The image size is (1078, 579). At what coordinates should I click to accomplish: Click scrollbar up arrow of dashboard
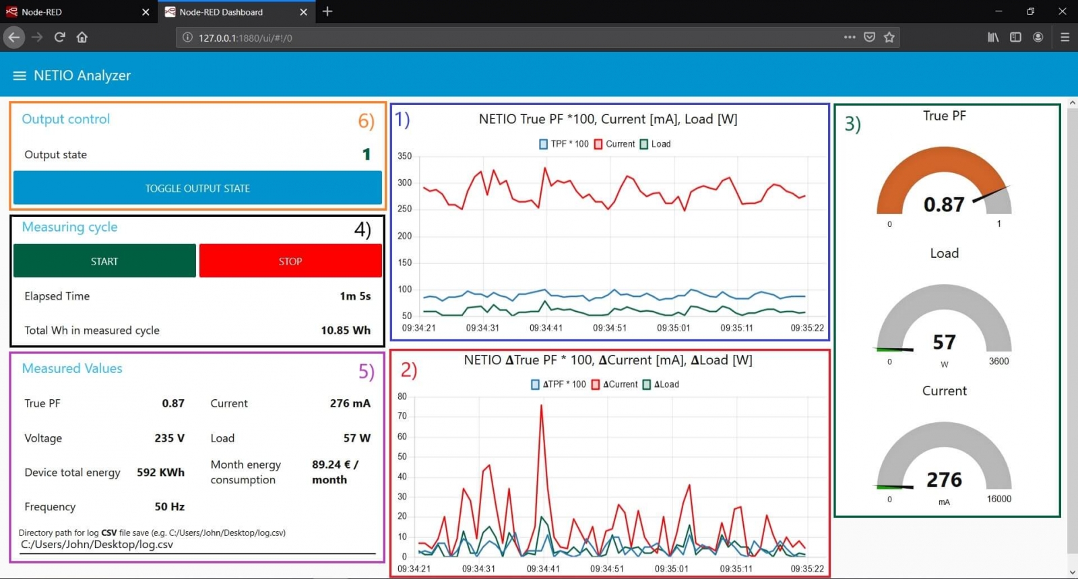[x=1072, y=103]
